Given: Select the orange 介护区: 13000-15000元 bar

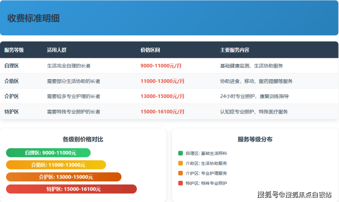Looking at the screenshot, I should (64, 177).
